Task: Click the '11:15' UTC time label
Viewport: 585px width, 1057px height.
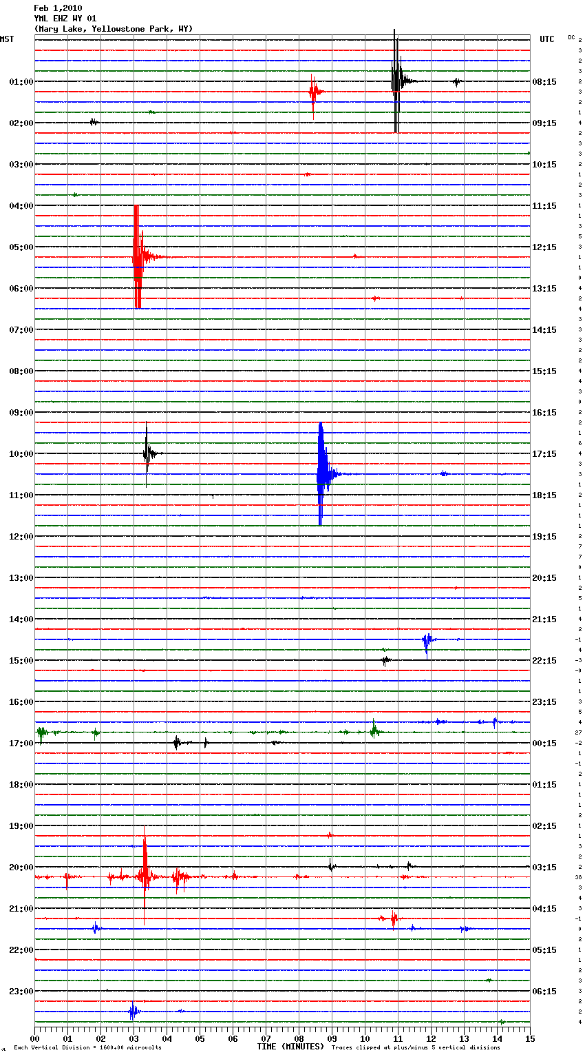Action: pyautogui.click(x=544, y=205)
